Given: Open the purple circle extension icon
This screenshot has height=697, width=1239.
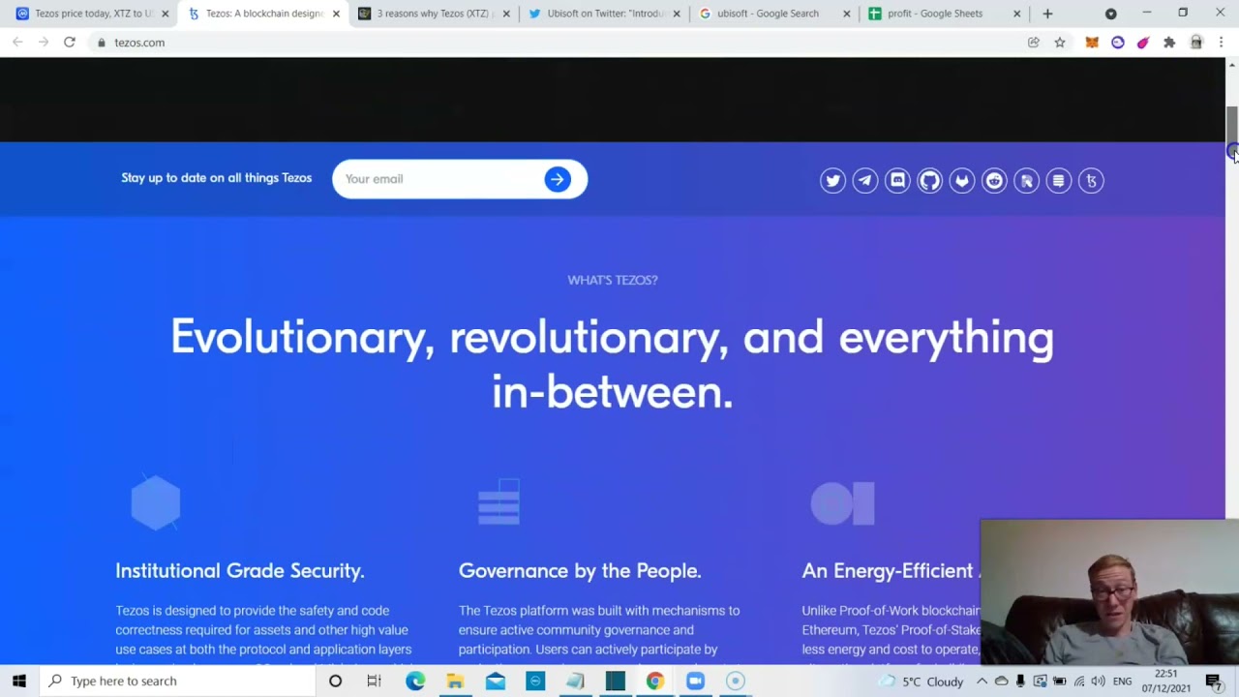Looking at the screenshot, I should click(x=1118, y=43).
